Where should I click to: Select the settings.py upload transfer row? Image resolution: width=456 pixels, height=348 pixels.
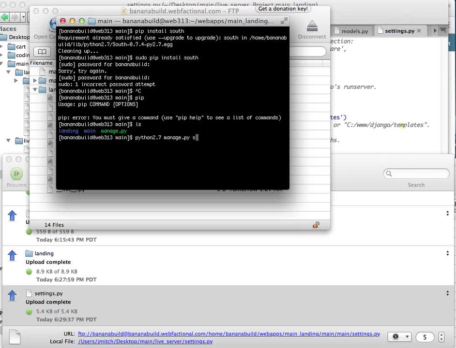point(228,305)
